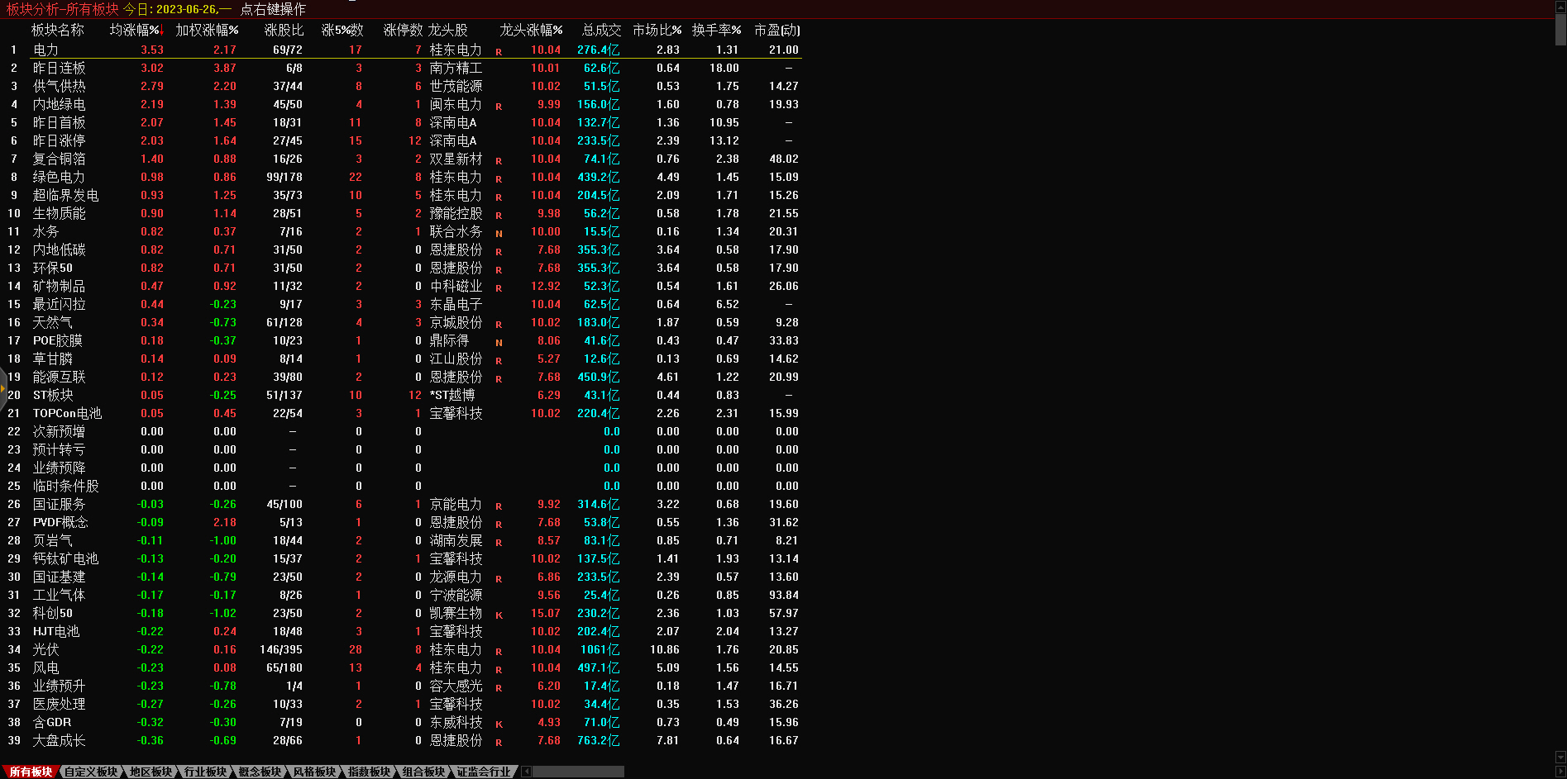This screenshot has width=1567, height=779.
Task: Click the vertical scrollbar up arrow
Action: click(1560, 5)
